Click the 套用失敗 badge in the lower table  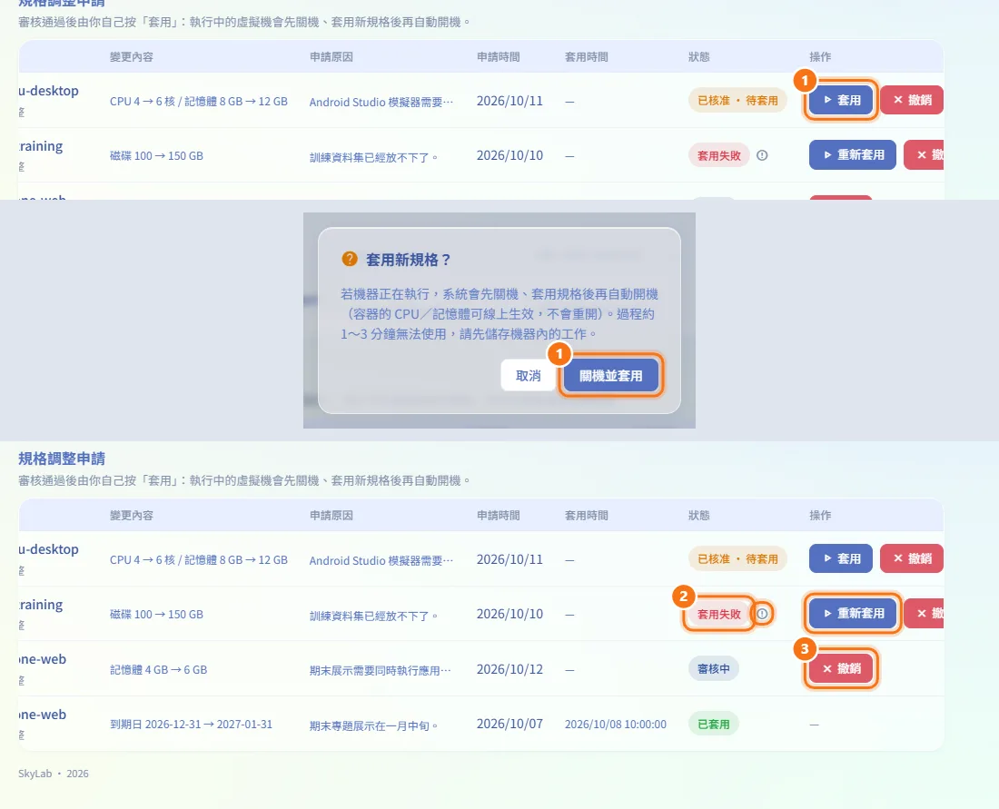tap(719, 614)
